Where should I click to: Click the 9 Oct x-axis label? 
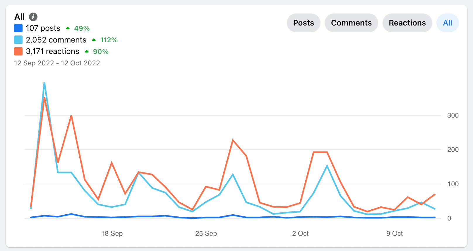tap(394, 233)
